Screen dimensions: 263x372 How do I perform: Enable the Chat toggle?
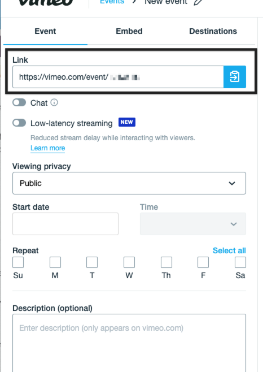(19, 103)
